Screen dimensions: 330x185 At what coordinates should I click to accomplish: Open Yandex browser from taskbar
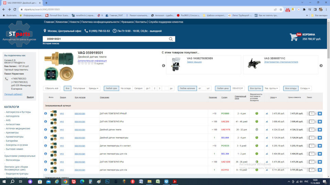click(x=133, y=182)
